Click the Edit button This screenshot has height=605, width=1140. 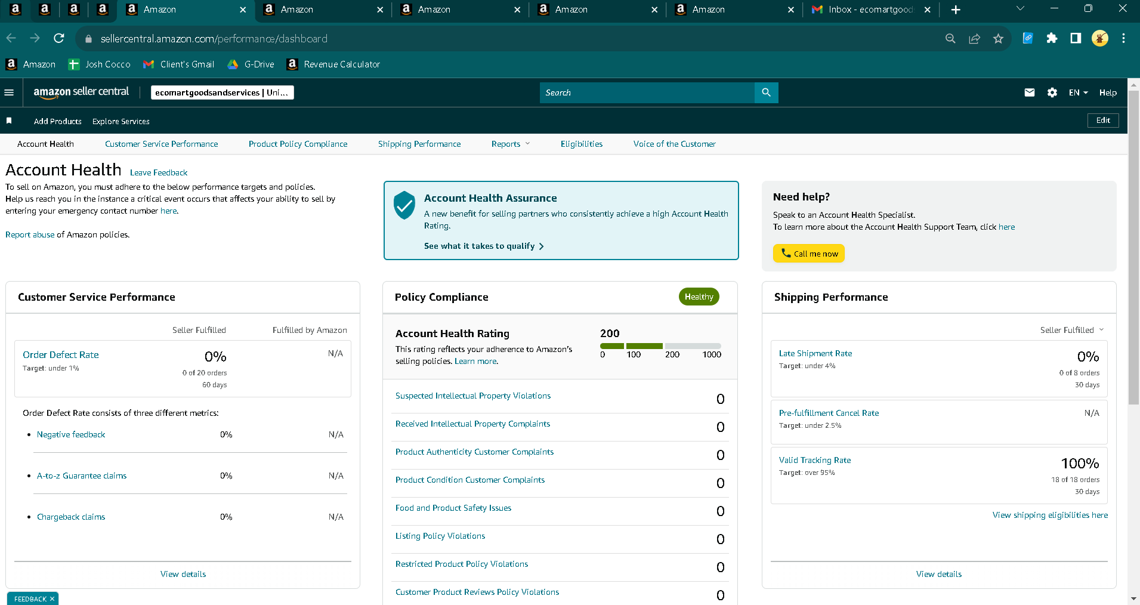tap(1103, 121)
